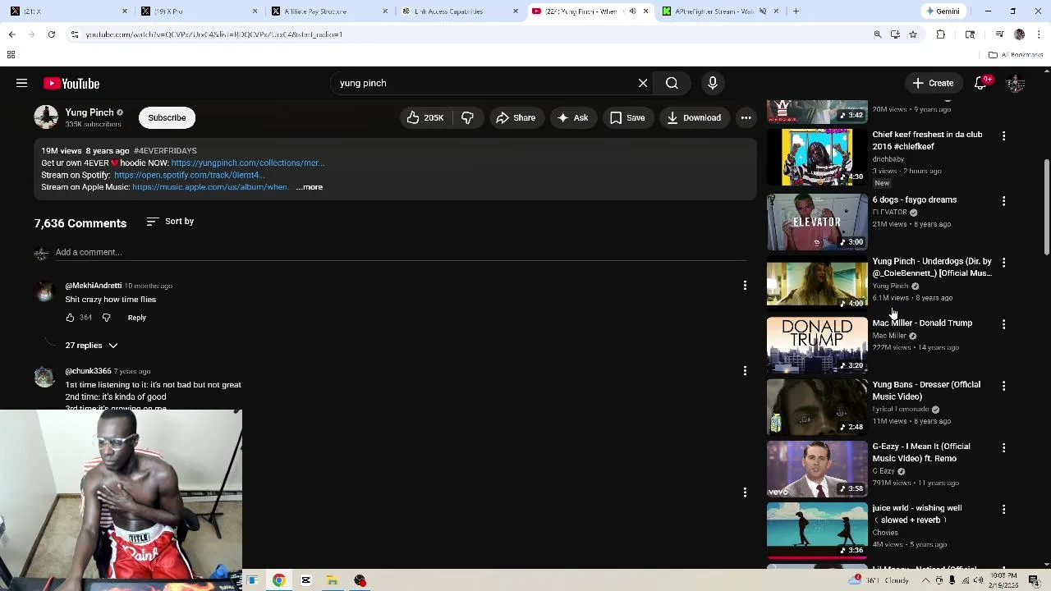This screenshot has height=591, width=1051.
Task: Start voice search with microphone icon
Action: coord(713,83)
